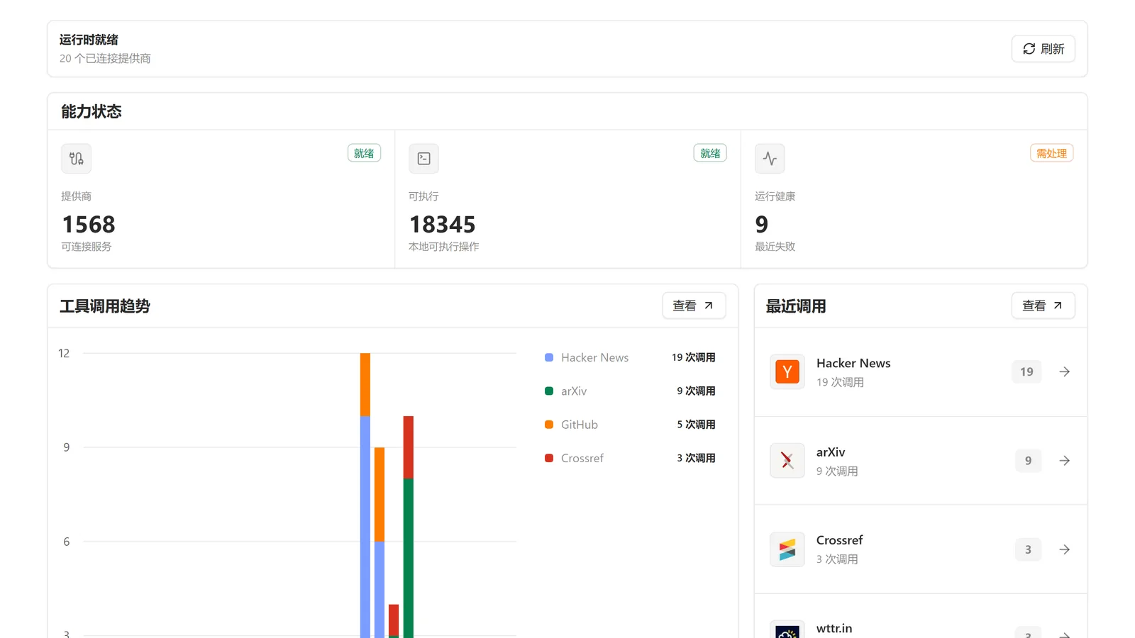Viewport: 1135px width, 638px height.
Task: Click the 运行健康 activity pulse icon
Action: [770, 159]
